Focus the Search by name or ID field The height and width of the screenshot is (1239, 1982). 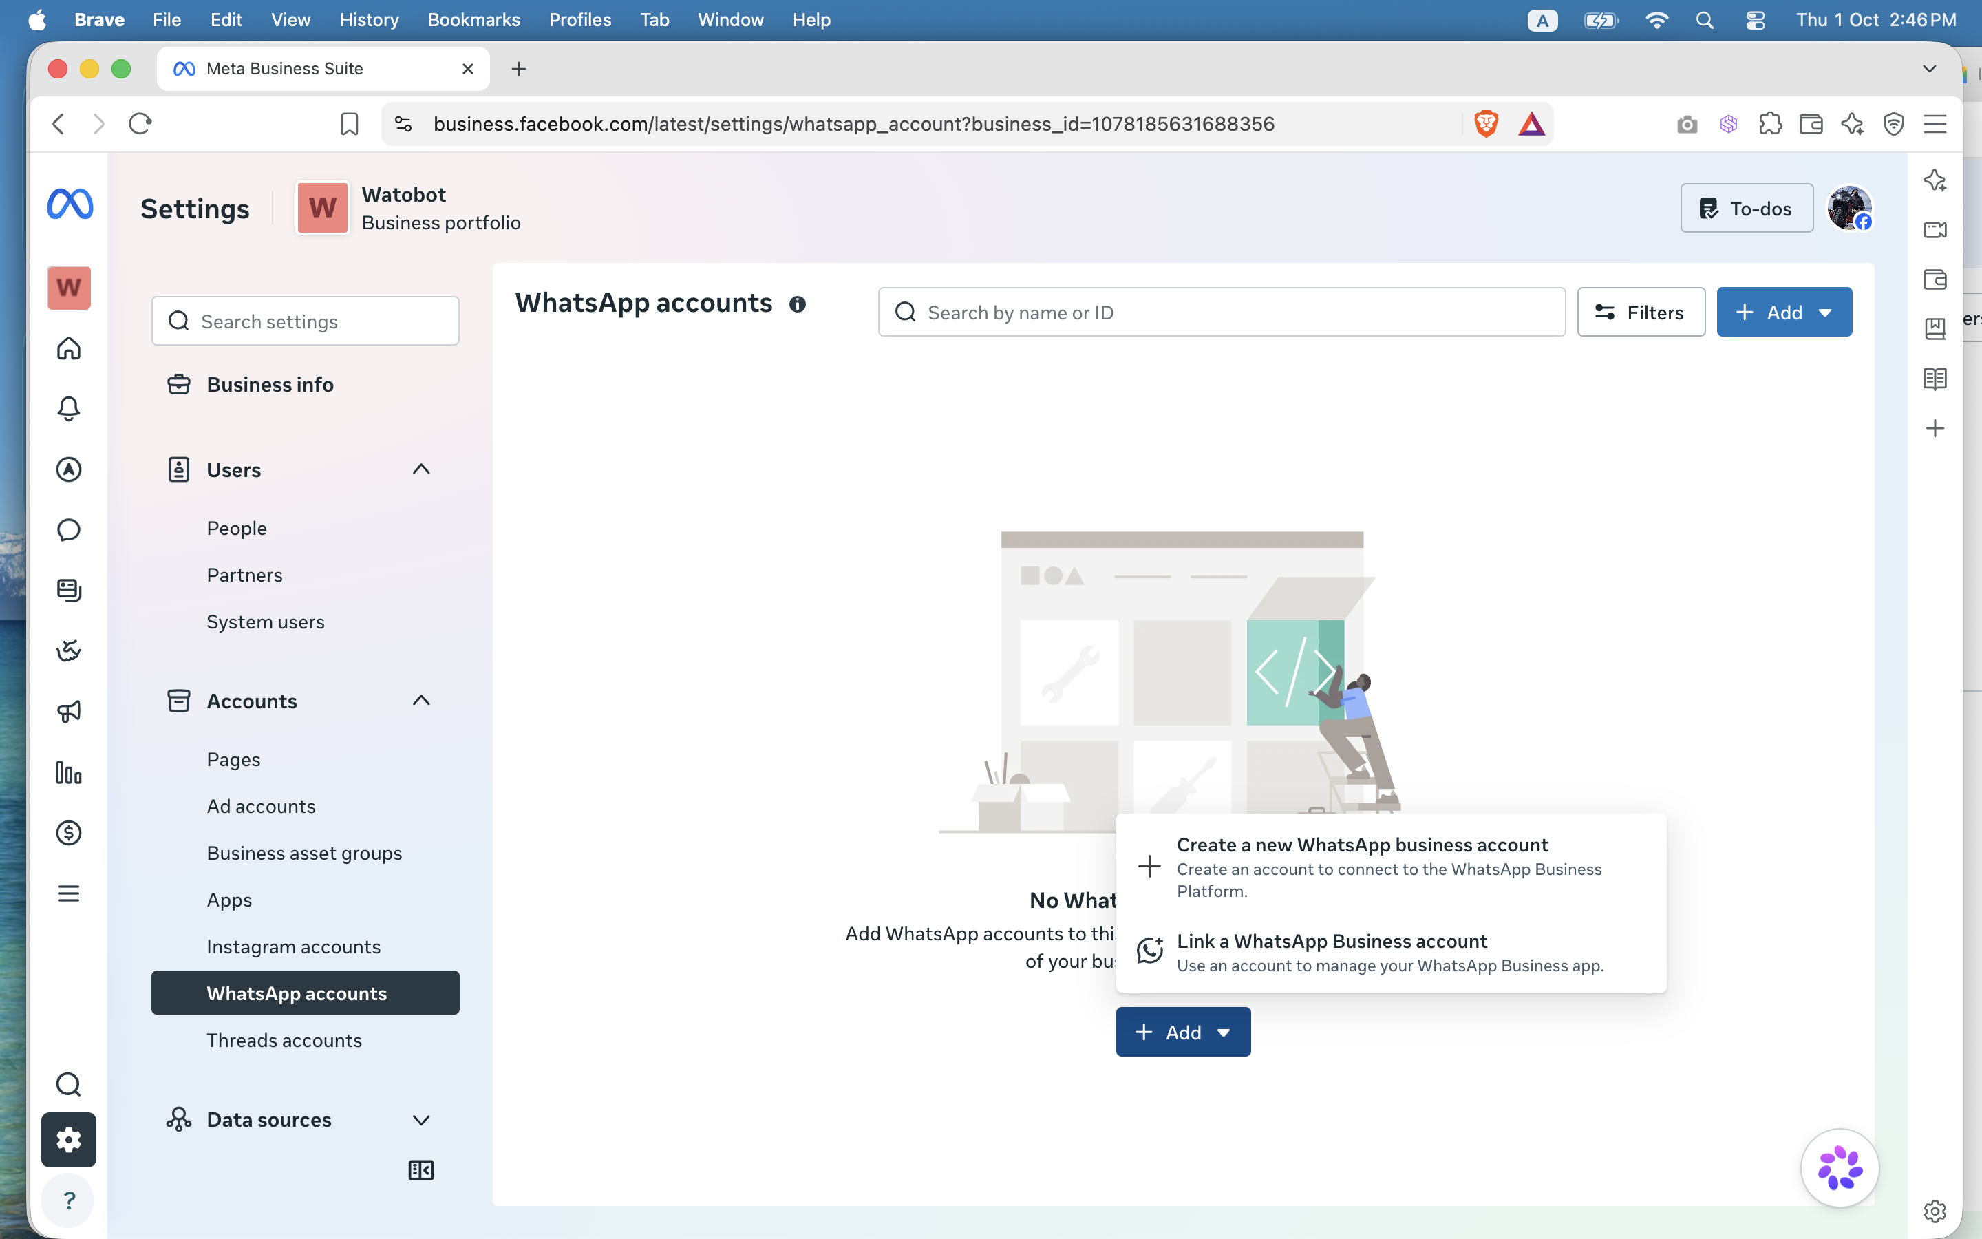tap(1221, 313)
